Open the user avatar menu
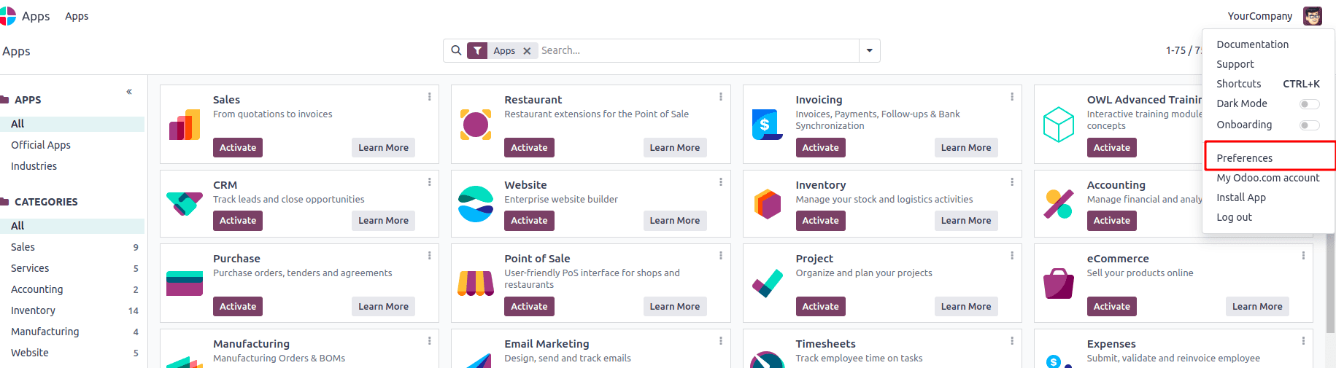The width and height of the screenshot is (1336, 368). coord(1313,16)
